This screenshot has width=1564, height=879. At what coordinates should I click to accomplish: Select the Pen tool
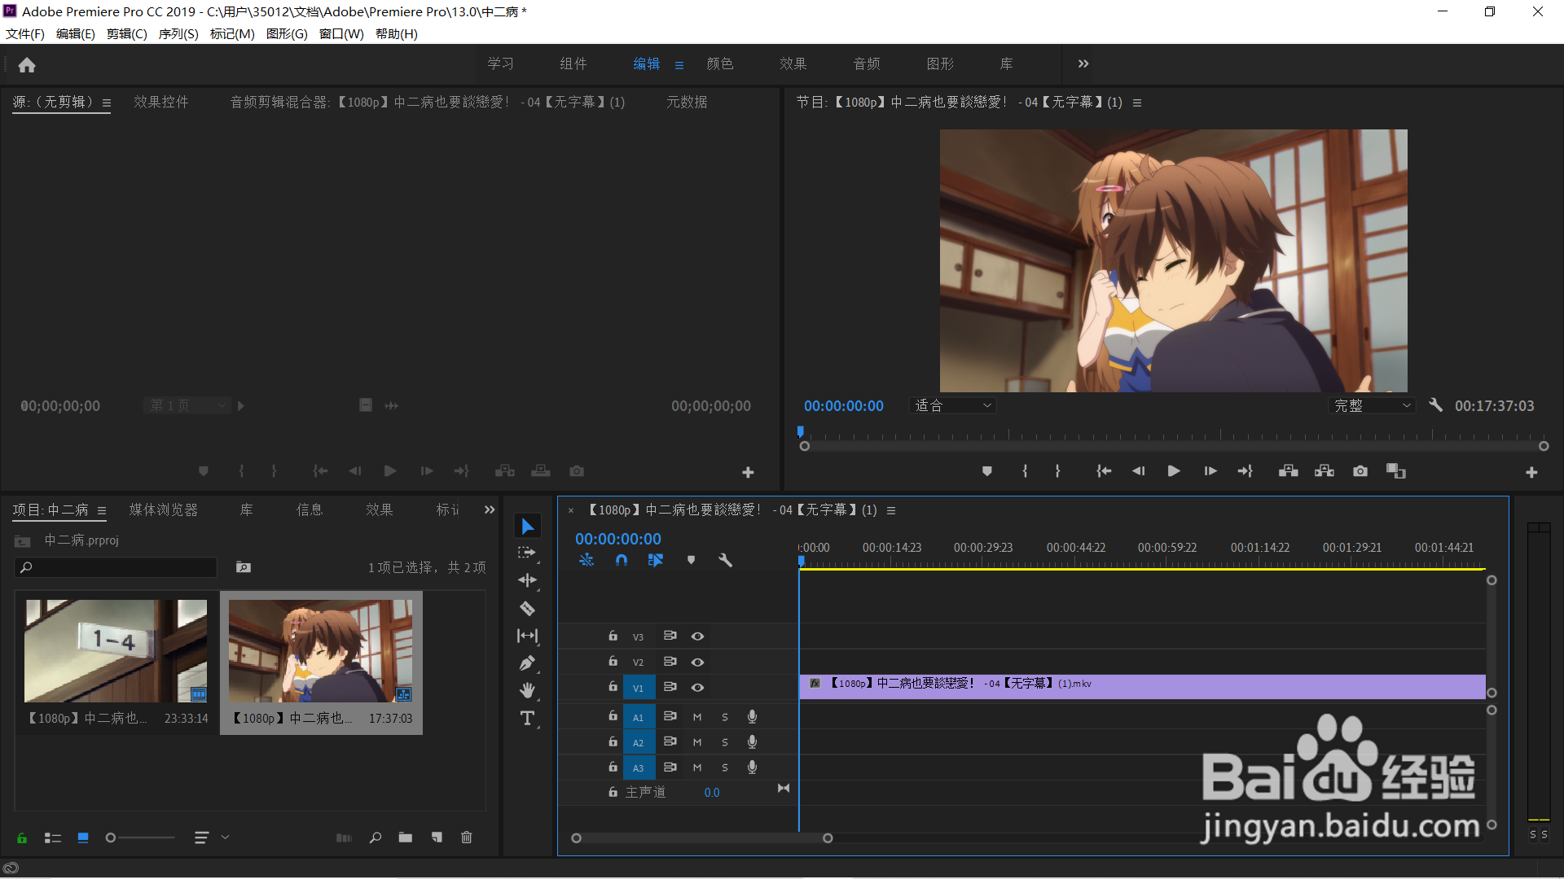coord(527,663)
